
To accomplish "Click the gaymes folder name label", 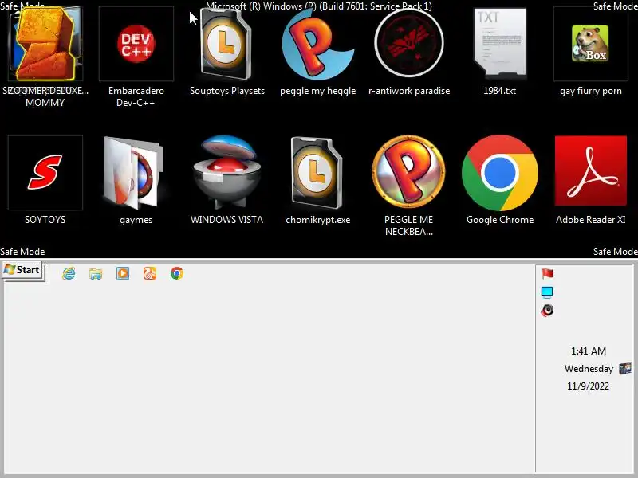I will tap(136, 221).
